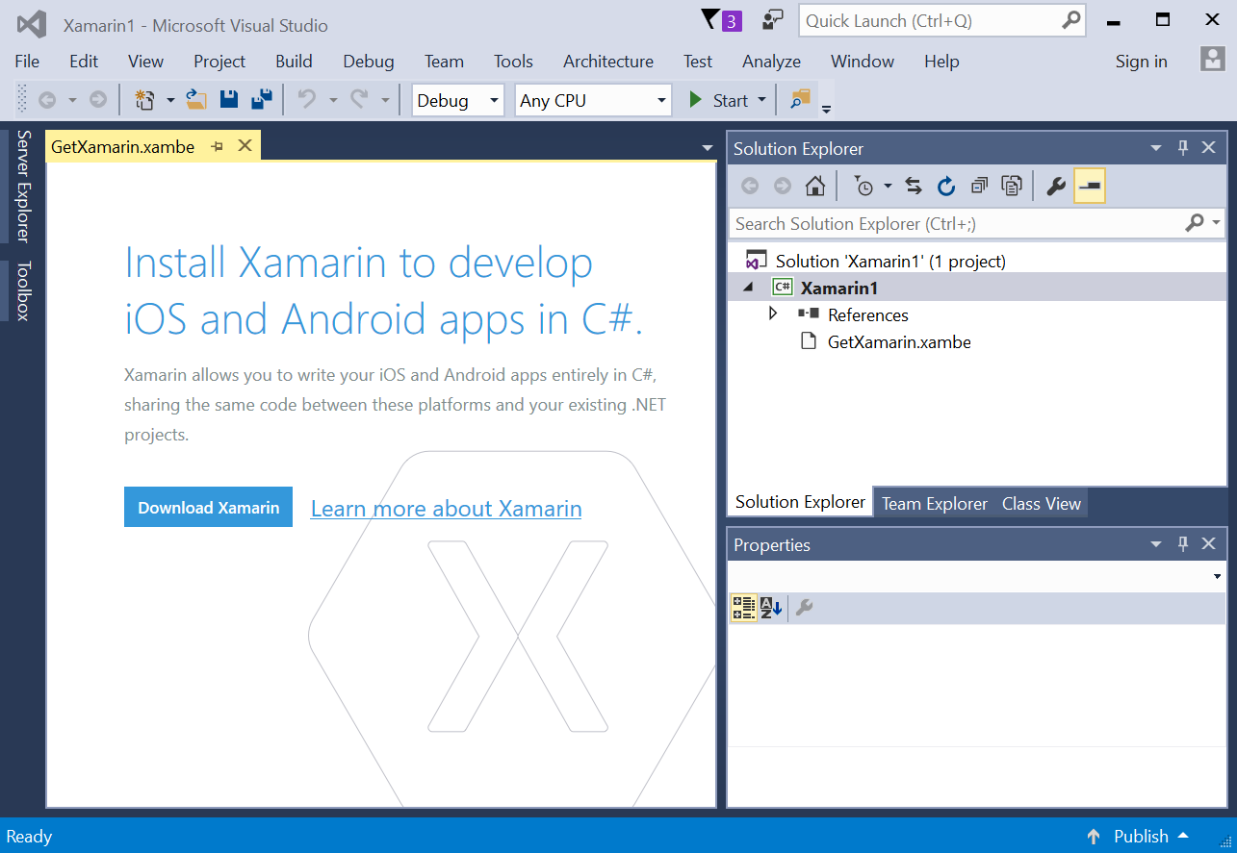Click the Visual Studio logo icon
This screenshot has height=853, width=1237.
click(32, 24)
